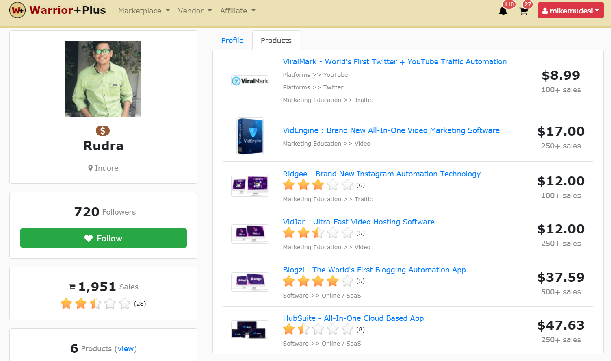The height and width of the screenshot is (361, 611).
Task: Click the $37.59 Blogzi price
Action: 561,278
